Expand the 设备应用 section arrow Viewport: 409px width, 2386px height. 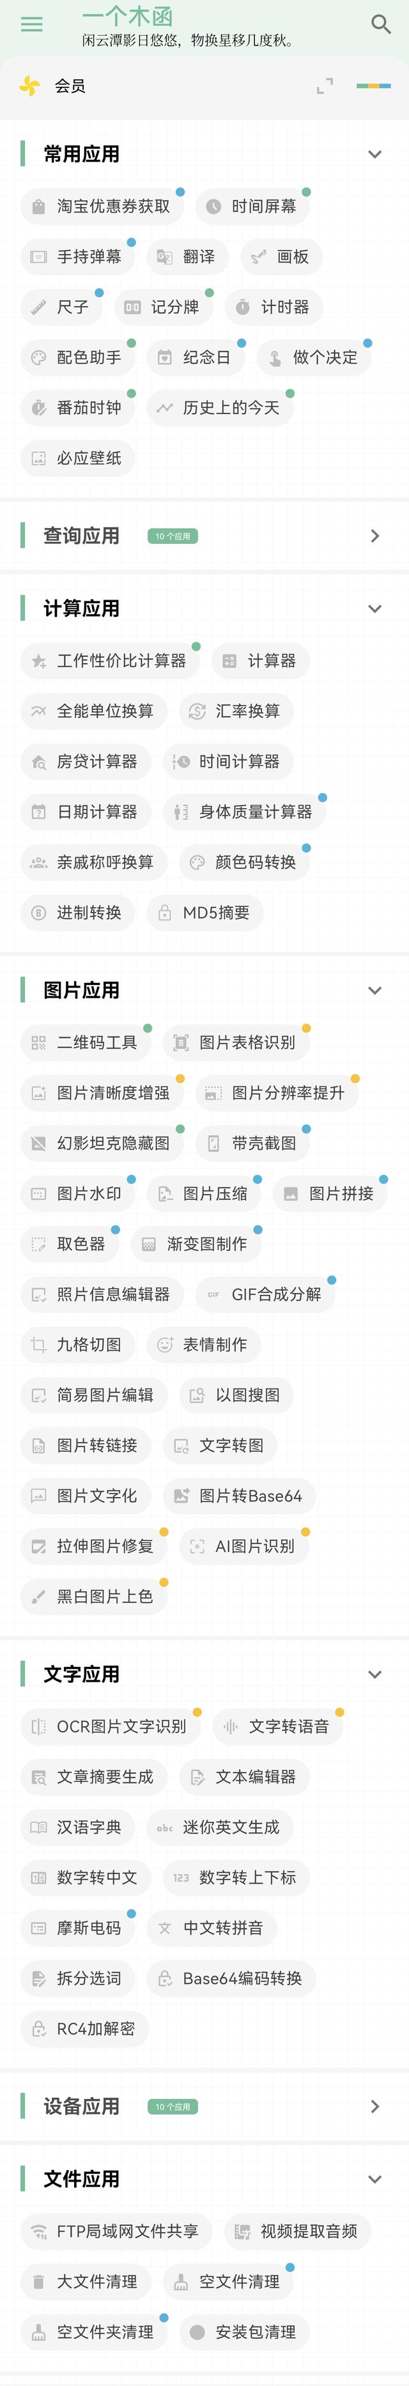(x=374, y=2106)
